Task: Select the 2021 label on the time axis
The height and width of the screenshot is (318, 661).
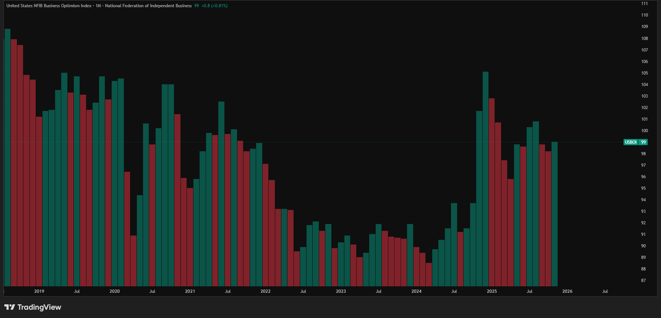Action: click(x=190, y=291)
